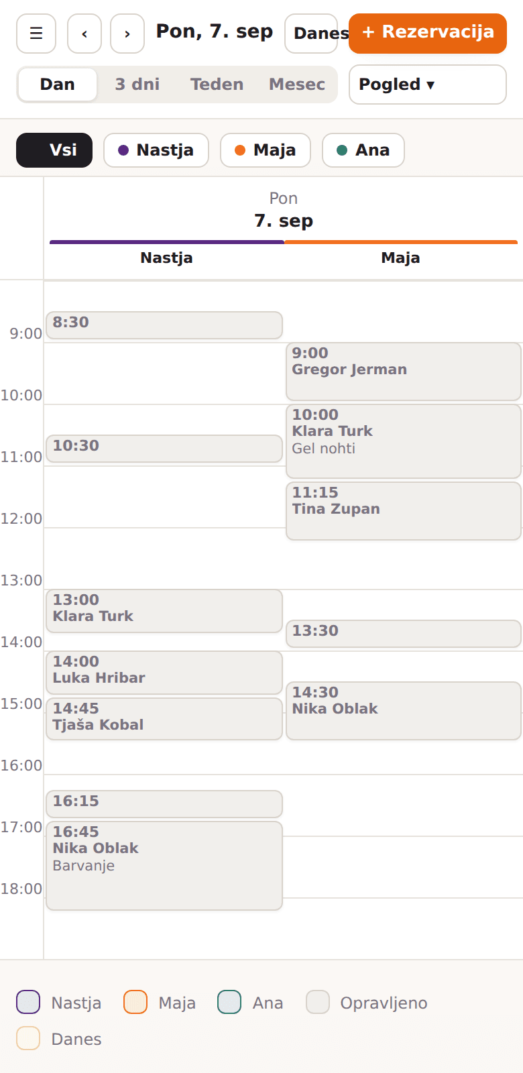Switch to 3 dni view
The width and height of the screenshot is (523, 1073).
point(137,84)
